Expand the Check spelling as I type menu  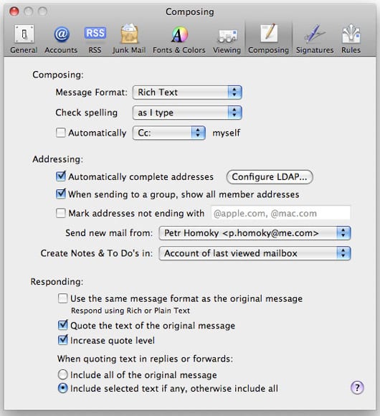coord(187,113)
